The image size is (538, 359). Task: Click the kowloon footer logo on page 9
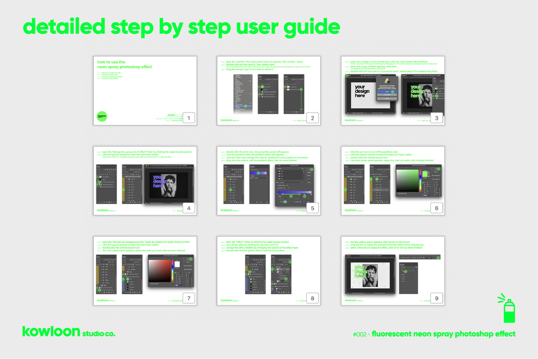[x=354, y=300]
